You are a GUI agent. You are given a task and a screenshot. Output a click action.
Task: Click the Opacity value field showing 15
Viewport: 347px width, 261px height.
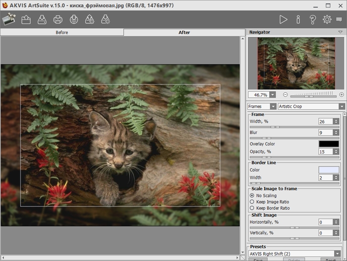pos(326,152)
